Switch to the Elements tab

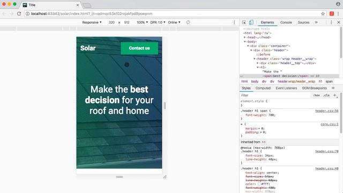[267, 23]
